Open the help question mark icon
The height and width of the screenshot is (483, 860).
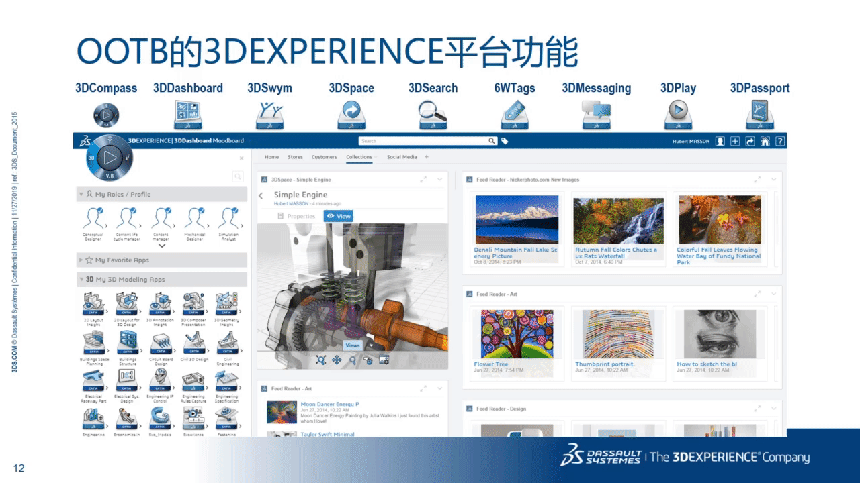click(x=780, y=141)
